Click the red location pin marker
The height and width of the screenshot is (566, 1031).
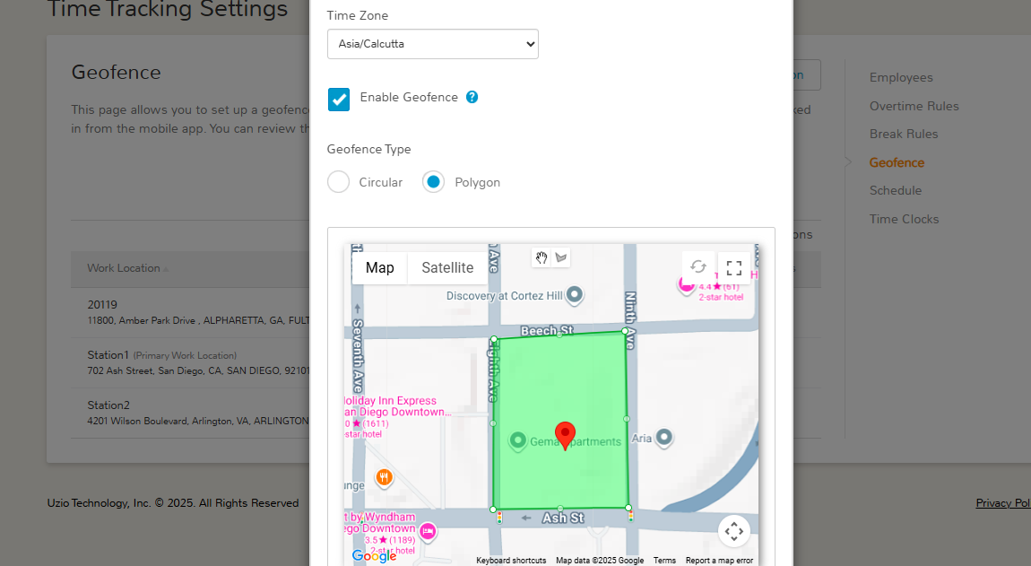[x=565, y=436]
